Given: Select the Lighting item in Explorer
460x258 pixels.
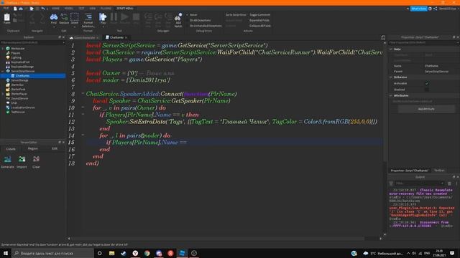Looking at the screenshot, I should tap(16, 57).
